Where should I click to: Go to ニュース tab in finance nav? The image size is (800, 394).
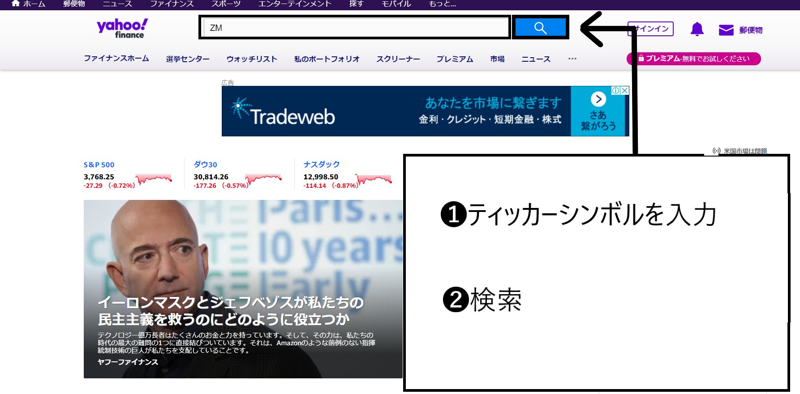536,59
